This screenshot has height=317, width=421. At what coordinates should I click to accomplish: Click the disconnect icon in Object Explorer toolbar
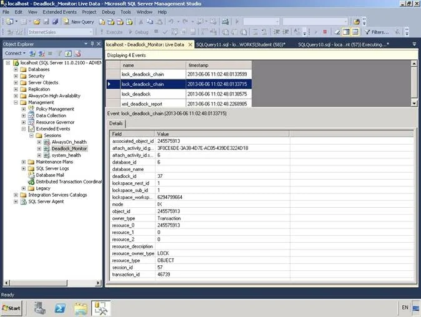41,54
